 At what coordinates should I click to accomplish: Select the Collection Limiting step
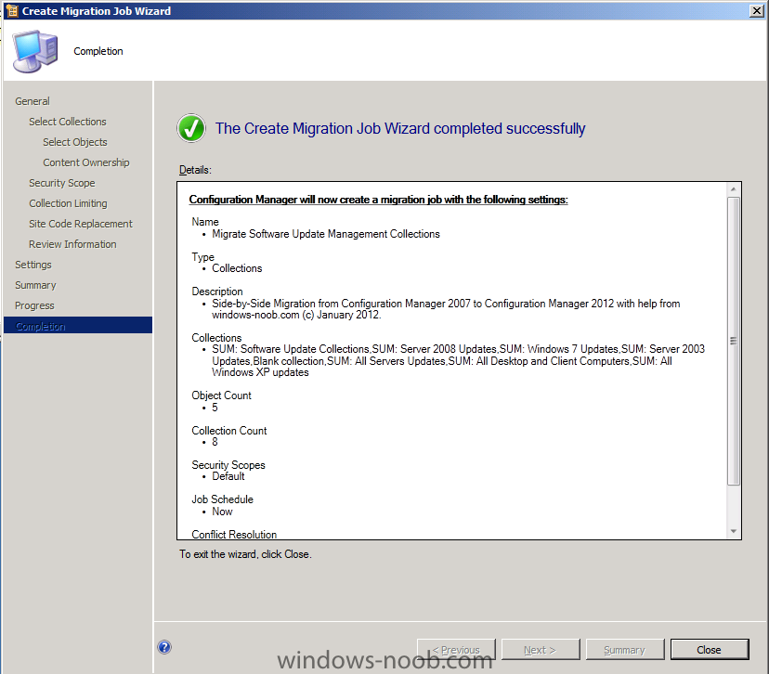68,203
